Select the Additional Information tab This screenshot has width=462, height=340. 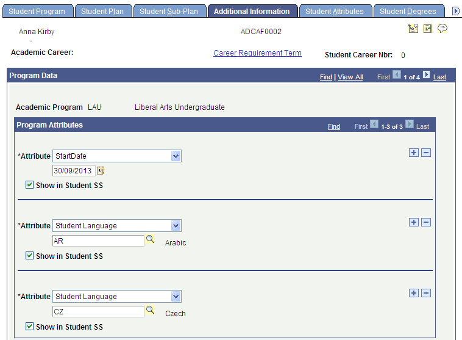click(252, 11)
